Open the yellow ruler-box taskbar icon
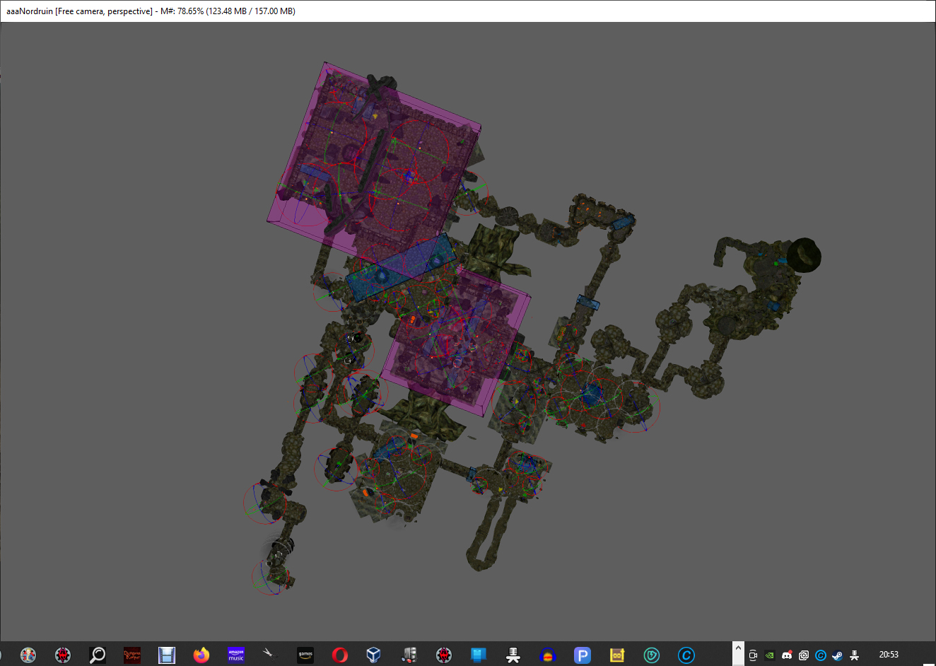This screenshot has height=666, width=936. [617, 655]
